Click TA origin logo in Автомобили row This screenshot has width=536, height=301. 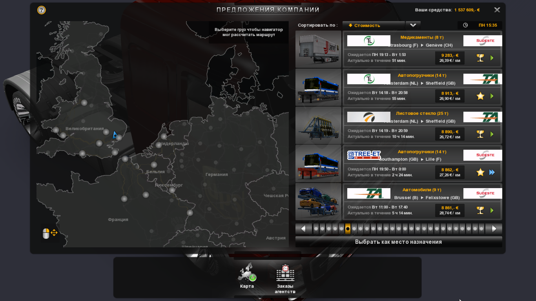369,194
